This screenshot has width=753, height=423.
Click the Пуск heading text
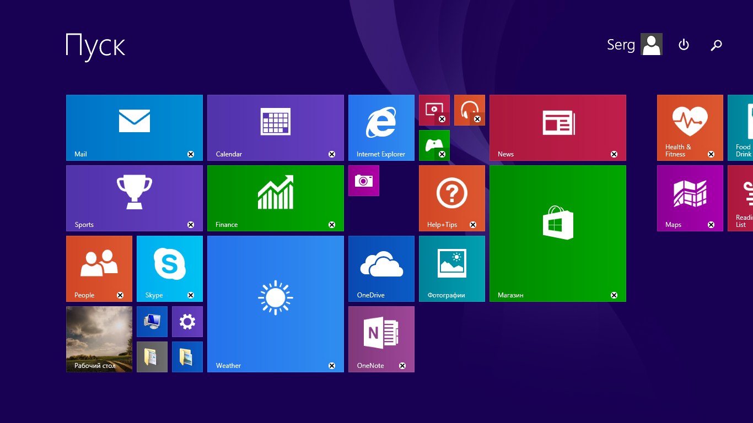[x=95, y=46]
